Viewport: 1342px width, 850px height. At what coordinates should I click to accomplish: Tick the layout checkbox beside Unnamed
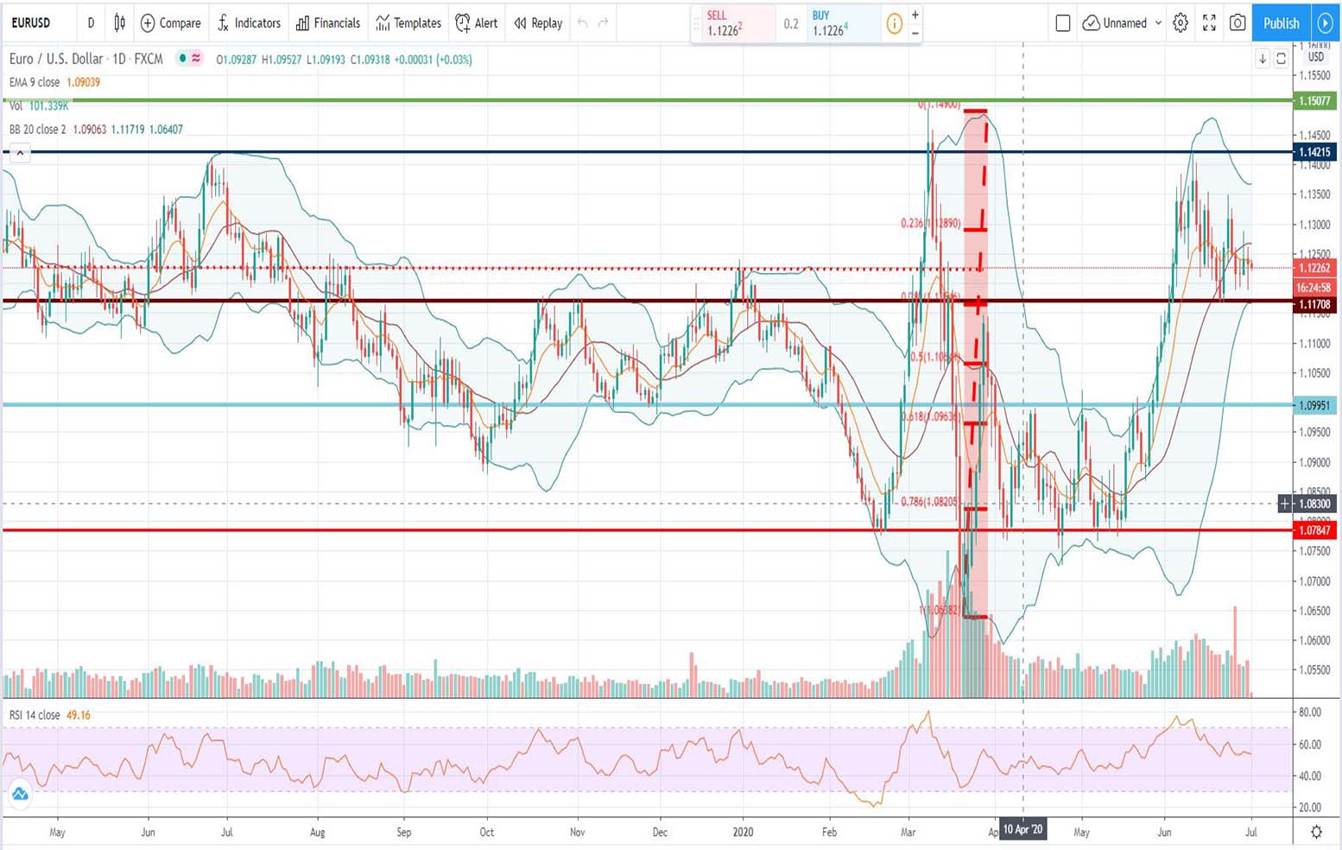point(1063,23)
